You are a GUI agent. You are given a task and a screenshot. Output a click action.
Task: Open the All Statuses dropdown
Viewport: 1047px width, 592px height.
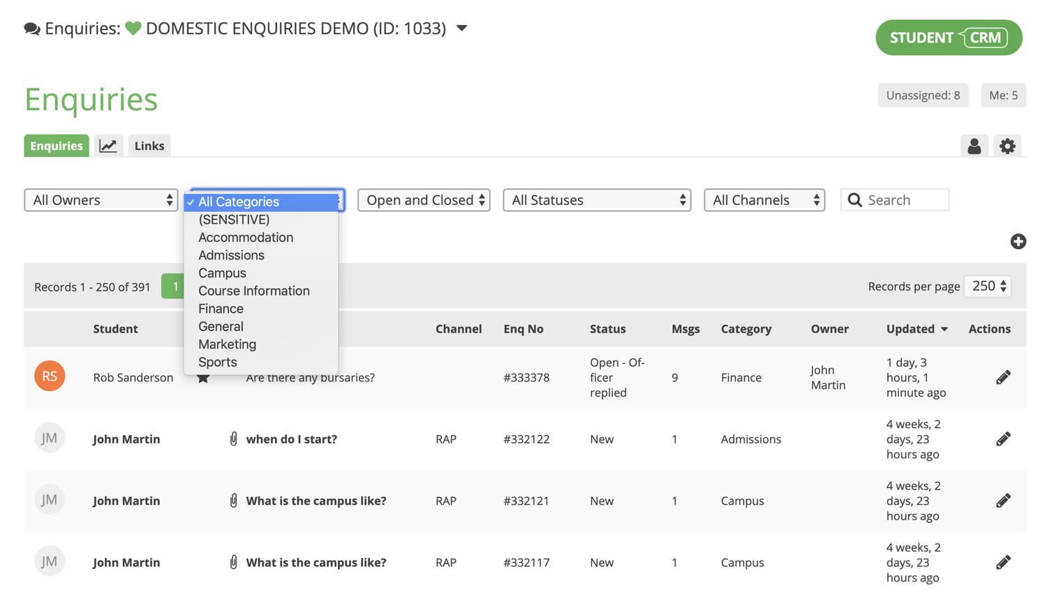coord(597,199)
